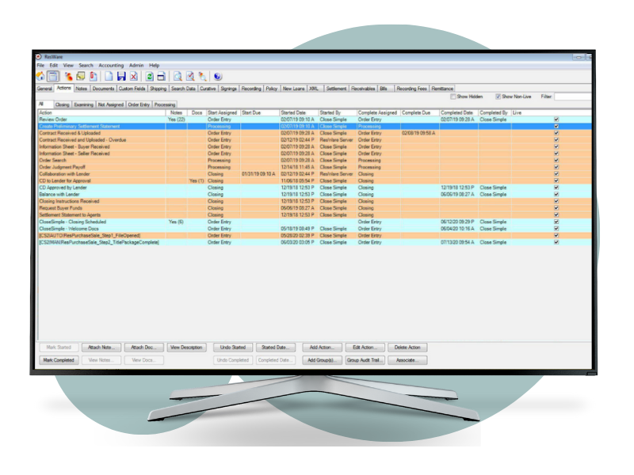The width and height of the screenshot is (634, 475).
Task: Open the Accounting menu
Action: (x=113, y=65)
